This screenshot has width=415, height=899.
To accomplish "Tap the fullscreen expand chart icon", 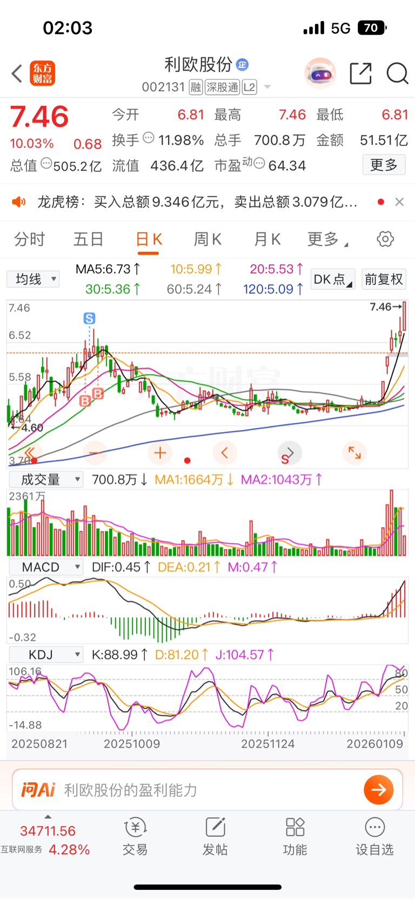I will coord(354,453).
